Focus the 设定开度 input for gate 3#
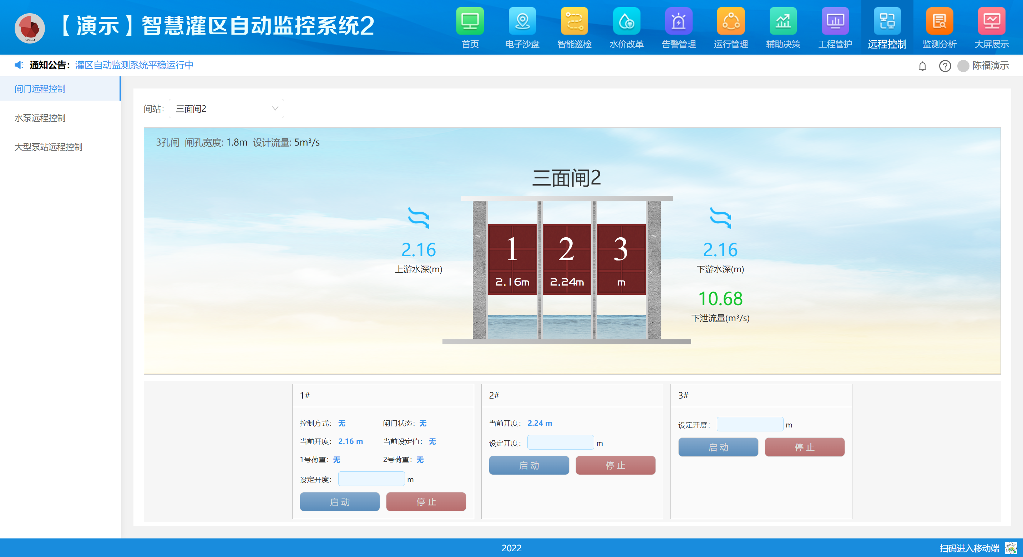 pyautogui.click(x=750, y=424)
